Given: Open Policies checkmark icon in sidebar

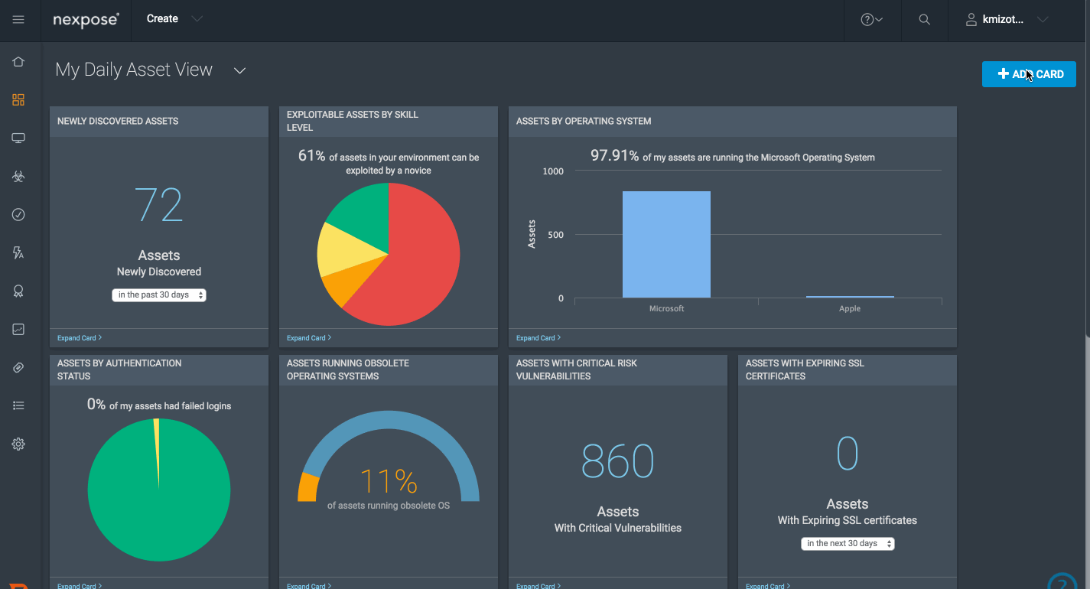Looking at the screenshot, I should [18, 215].
